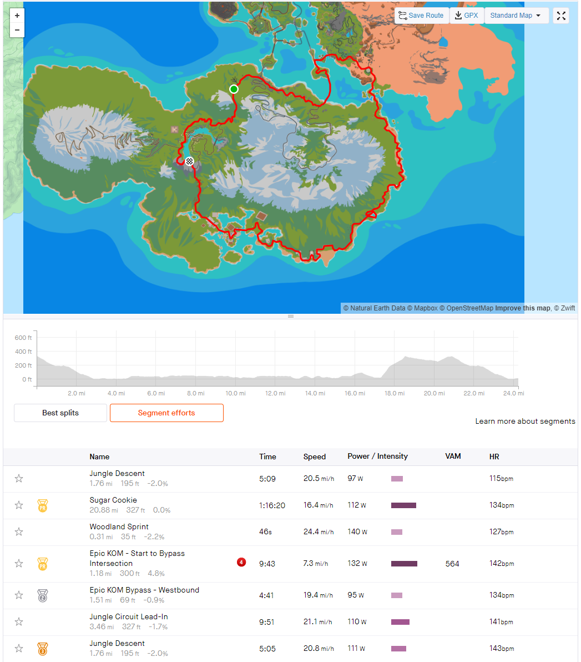Star the Epic KOM Start to Bypass segment
This screenshot has width=581, height=662.
19,563
